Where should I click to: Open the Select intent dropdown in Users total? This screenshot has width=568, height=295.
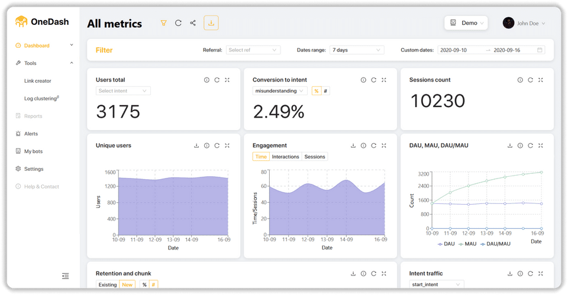(x=123, y=91)
